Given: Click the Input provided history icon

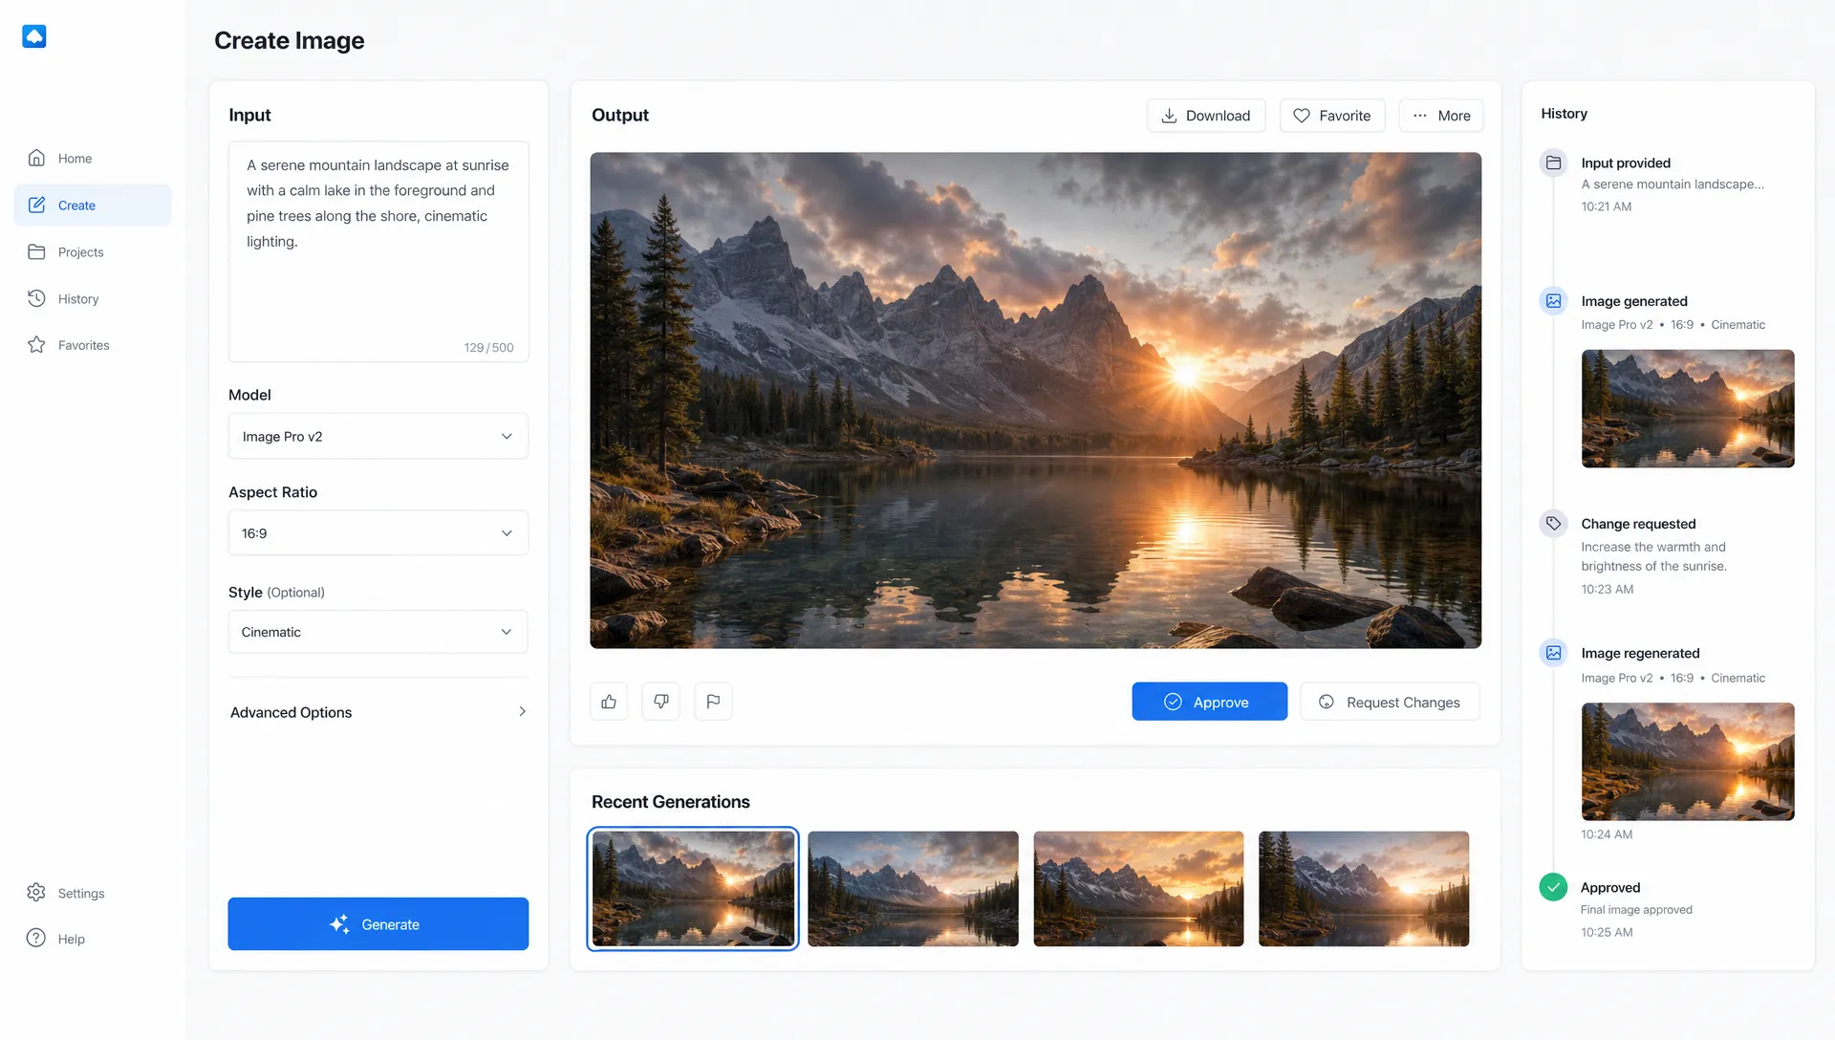Looking at the screenshot, I should click(1553, 162).
